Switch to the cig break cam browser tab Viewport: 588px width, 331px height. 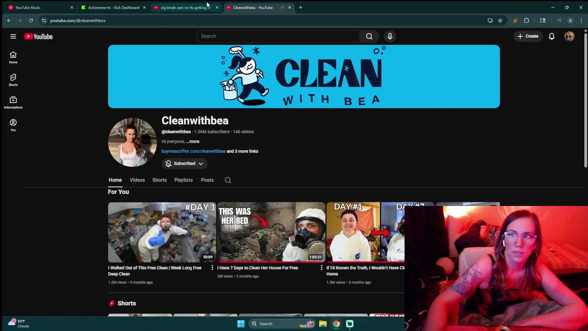click(186, 7)
